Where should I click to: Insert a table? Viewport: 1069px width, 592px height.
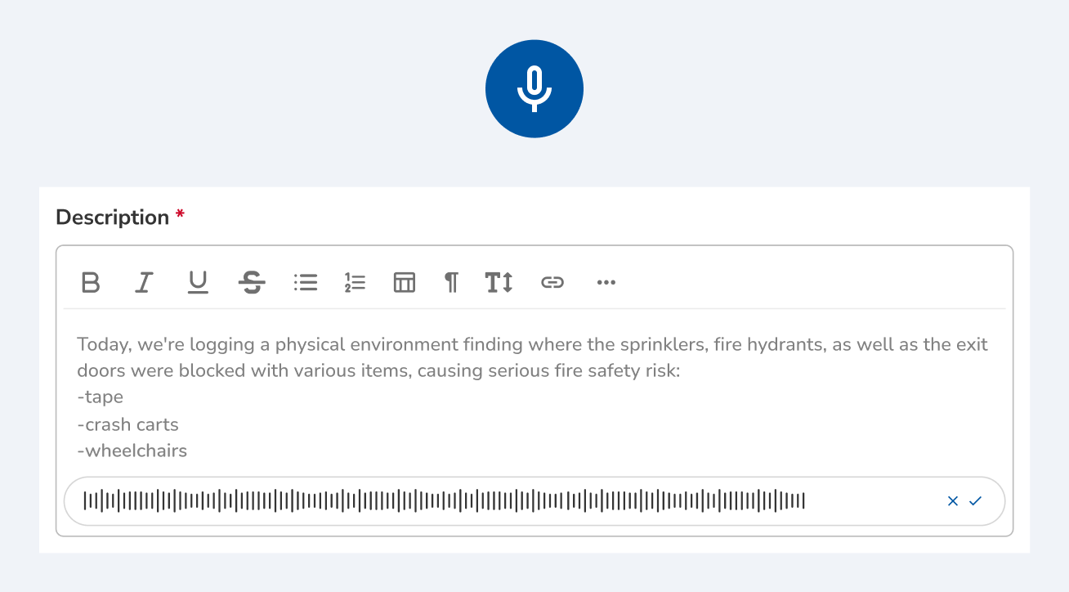[405, 283]
